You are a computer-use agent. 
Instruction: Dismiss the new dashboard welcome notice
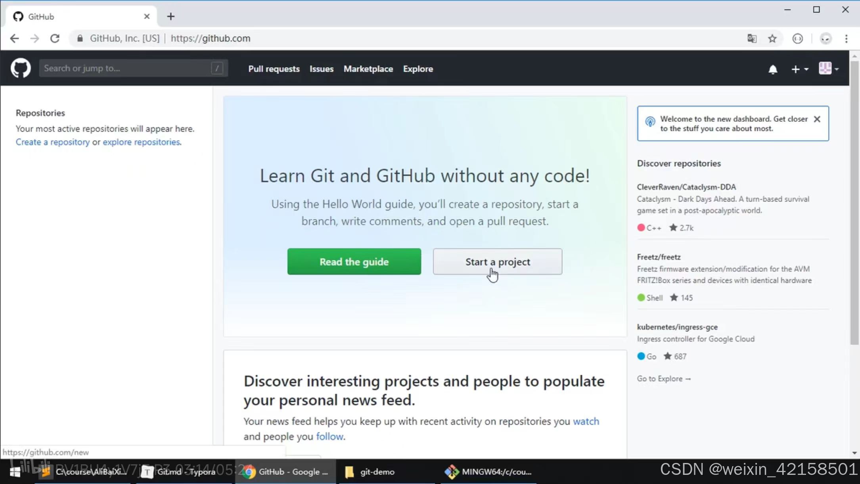[817, 119]
